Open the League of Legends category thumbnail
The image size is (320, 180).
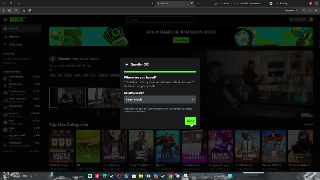click(221, 146)
